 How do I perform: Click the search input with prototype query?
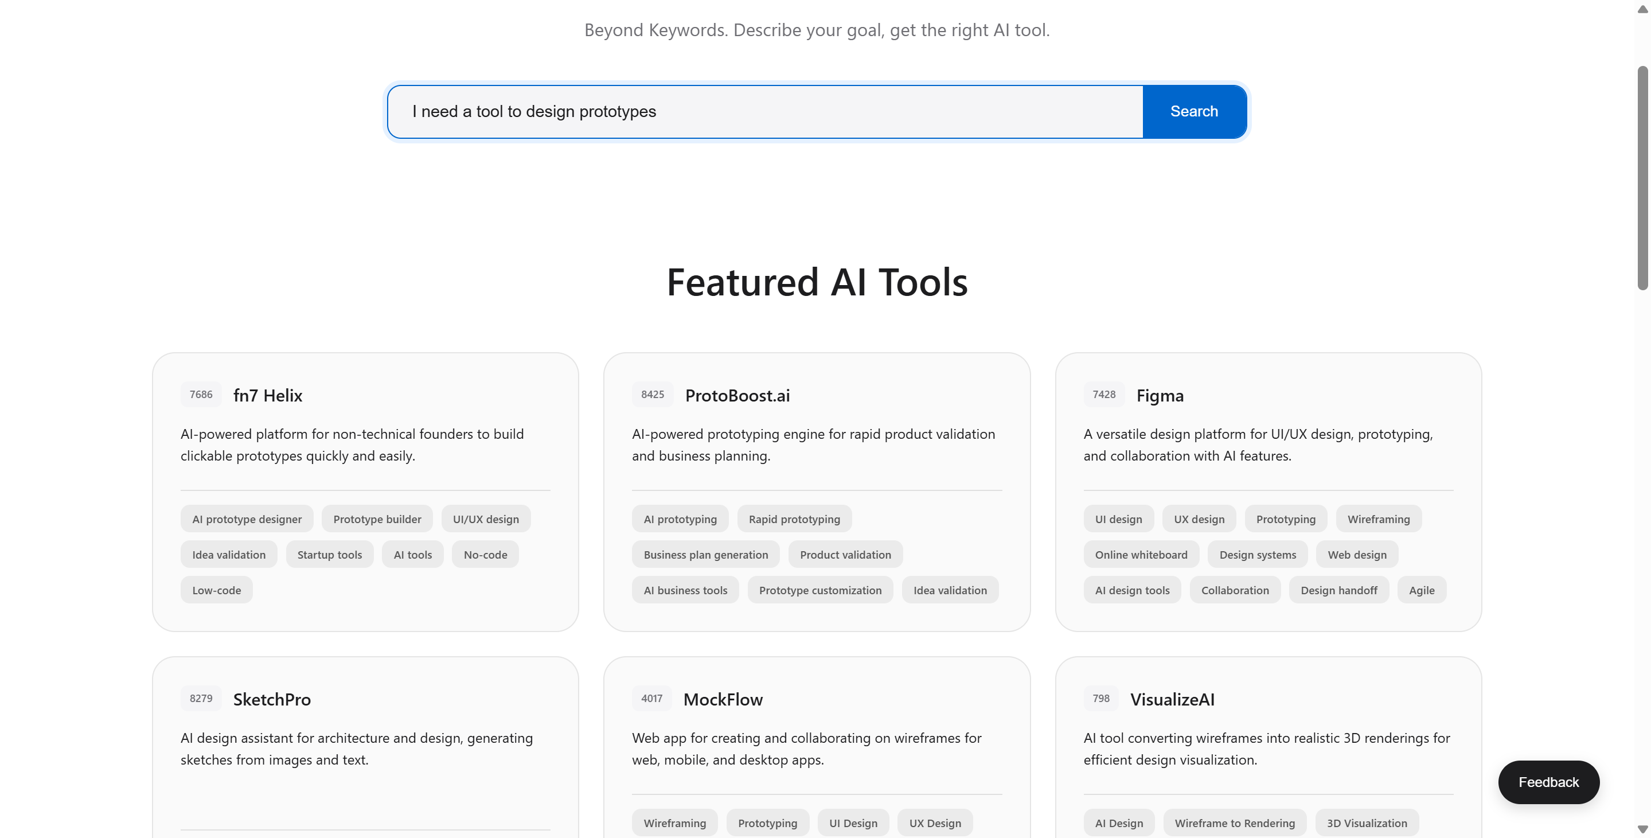click(765, 112)
